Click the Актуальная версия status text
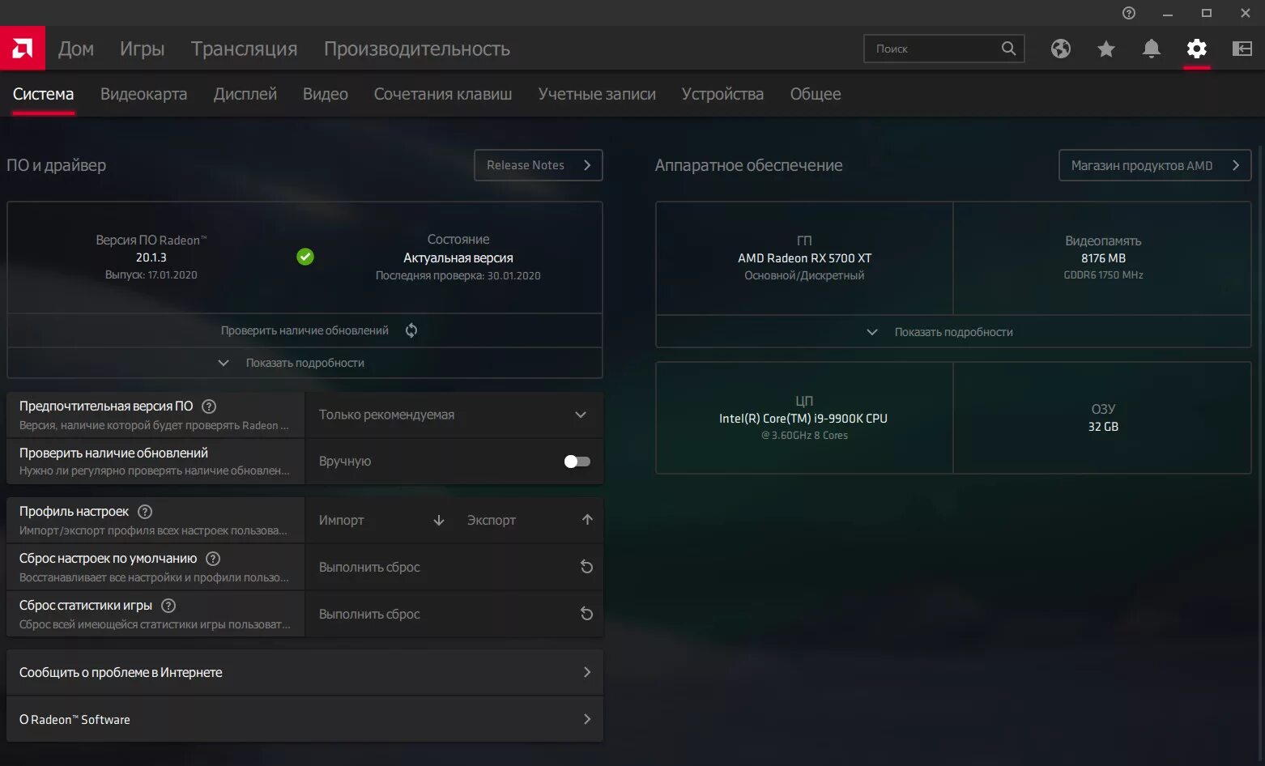 pos(458,258)
